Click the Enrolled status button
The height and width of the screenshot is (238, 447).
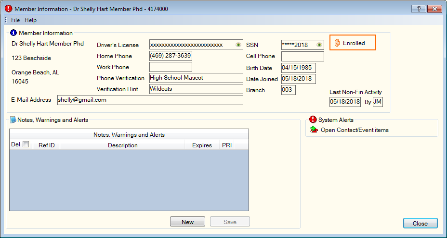click(353, 43)
